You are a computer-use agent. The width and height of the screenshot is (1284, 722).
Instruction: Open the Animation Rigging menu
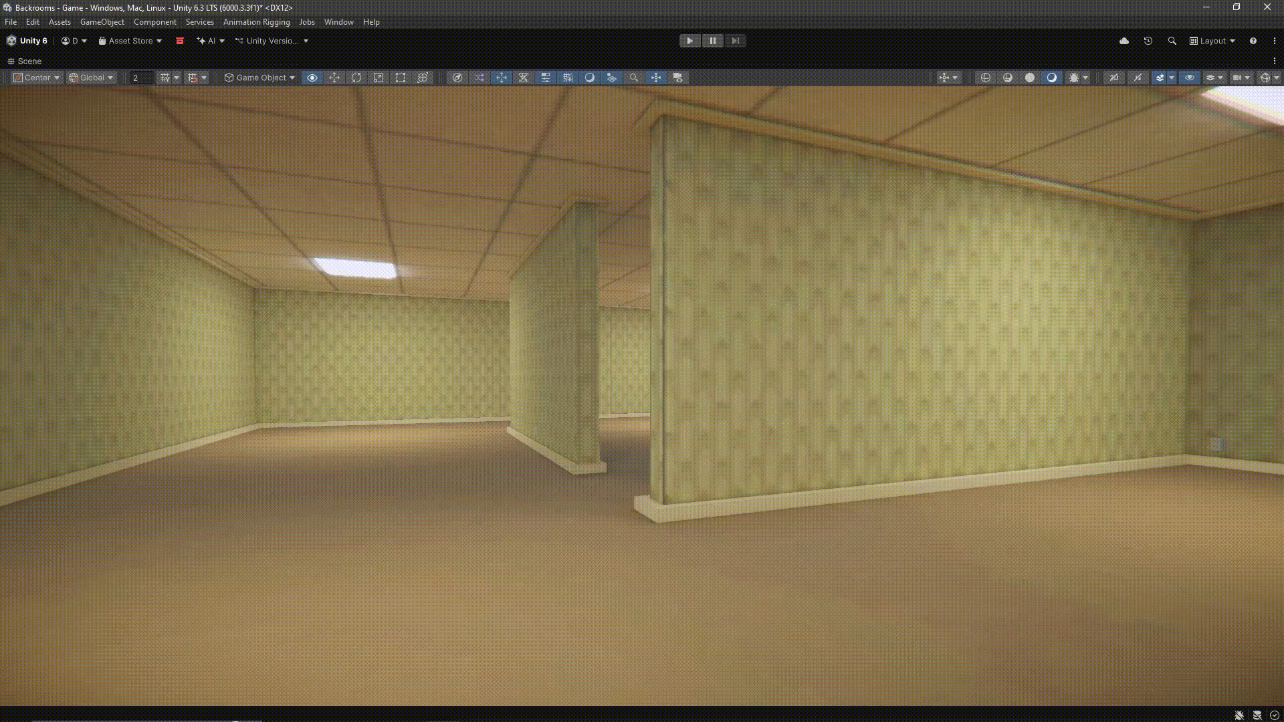pyautogui.click(x=256, y=22)
